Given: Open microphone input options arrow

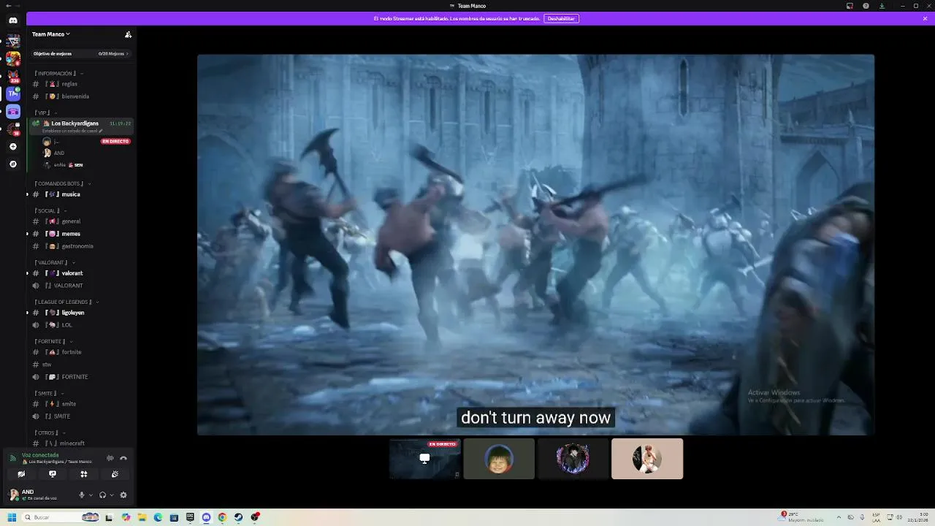Looking at the screenshot, I should click(x=91, y=495).
